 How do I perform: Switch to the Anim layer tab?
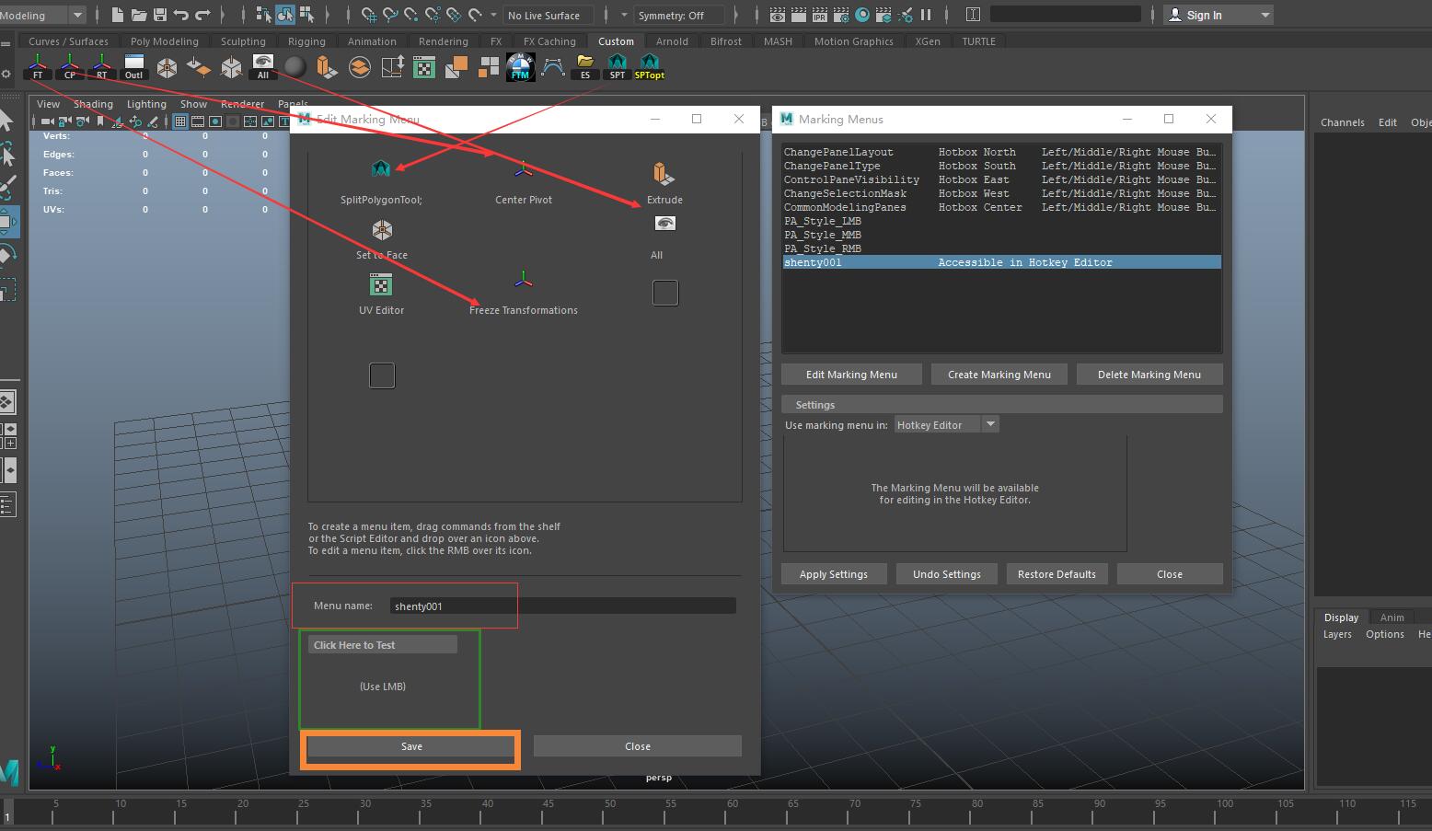[x=1392, y=617]
